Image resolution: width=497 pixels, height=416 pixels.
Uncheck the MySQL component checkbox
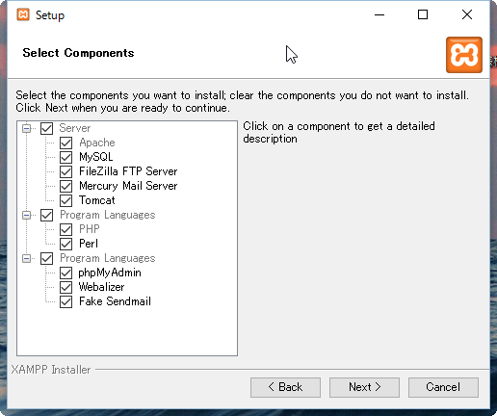coord(65,157)
